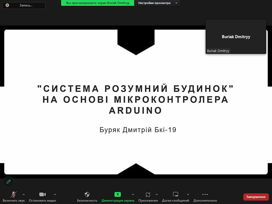Click the Буряк Дмитрій Бкі-19 subtitle

[138, 130]
